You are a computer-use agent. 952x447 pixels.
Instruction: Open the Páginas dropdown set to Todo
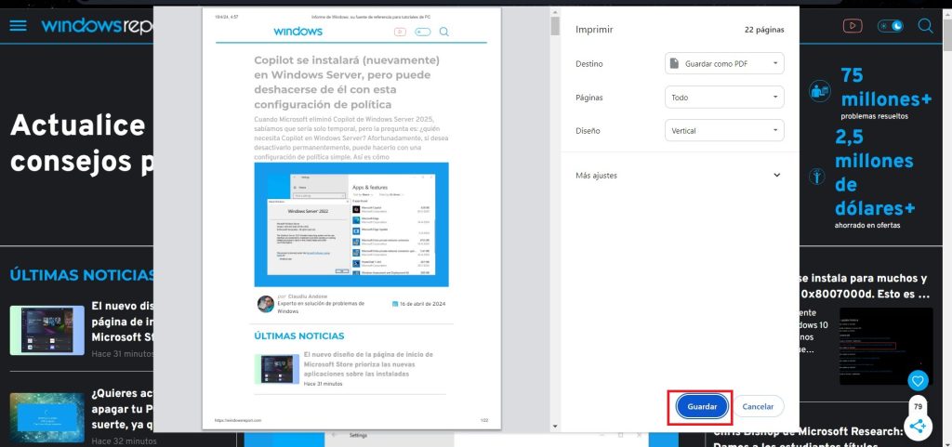pyautogui.click(x=724, y=97)
